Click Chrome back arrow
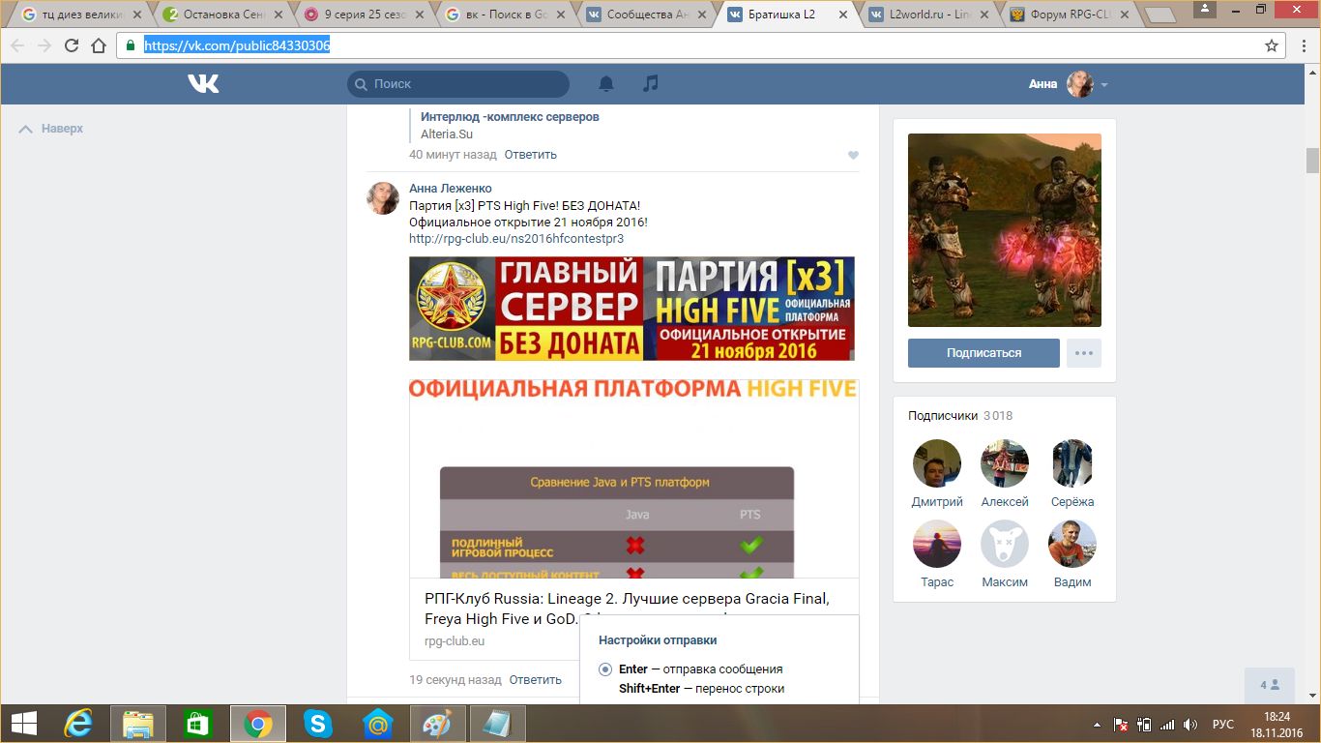 point(18,45)
